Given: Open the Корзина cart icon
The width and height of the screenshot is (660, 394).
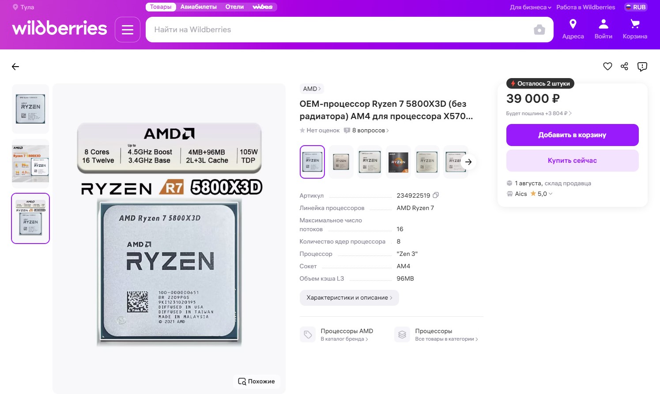Looking at the screenshot, I should coord(635,29).
